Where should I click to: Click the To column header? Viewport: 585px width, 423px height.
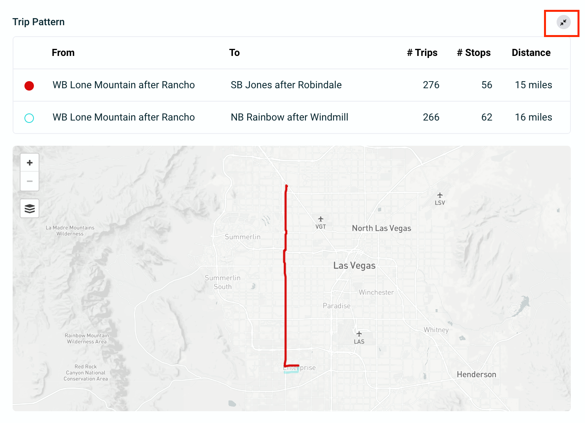coord(234,53)
